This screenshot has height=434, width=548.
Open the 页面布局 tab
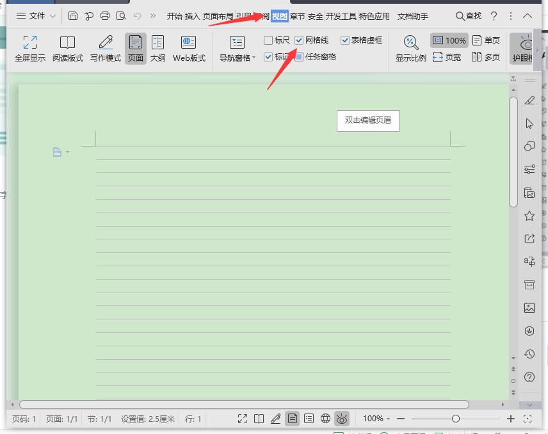(x=218, y=17)
